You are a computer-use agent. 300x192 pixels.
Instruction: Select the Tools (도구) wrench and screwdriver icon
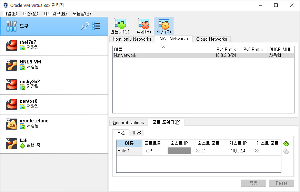11,26
